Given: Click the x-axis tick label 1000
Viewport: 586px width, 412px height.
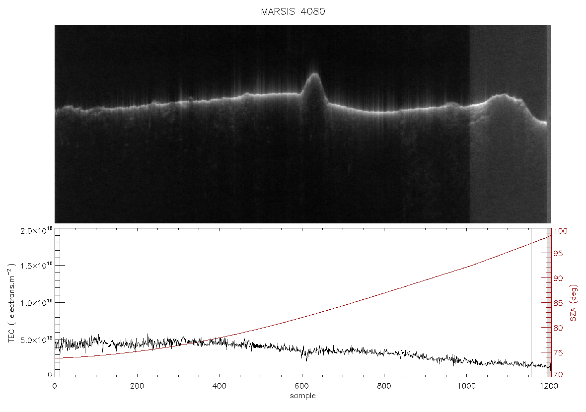Looking at the screenshot, I should pos(467,386).
